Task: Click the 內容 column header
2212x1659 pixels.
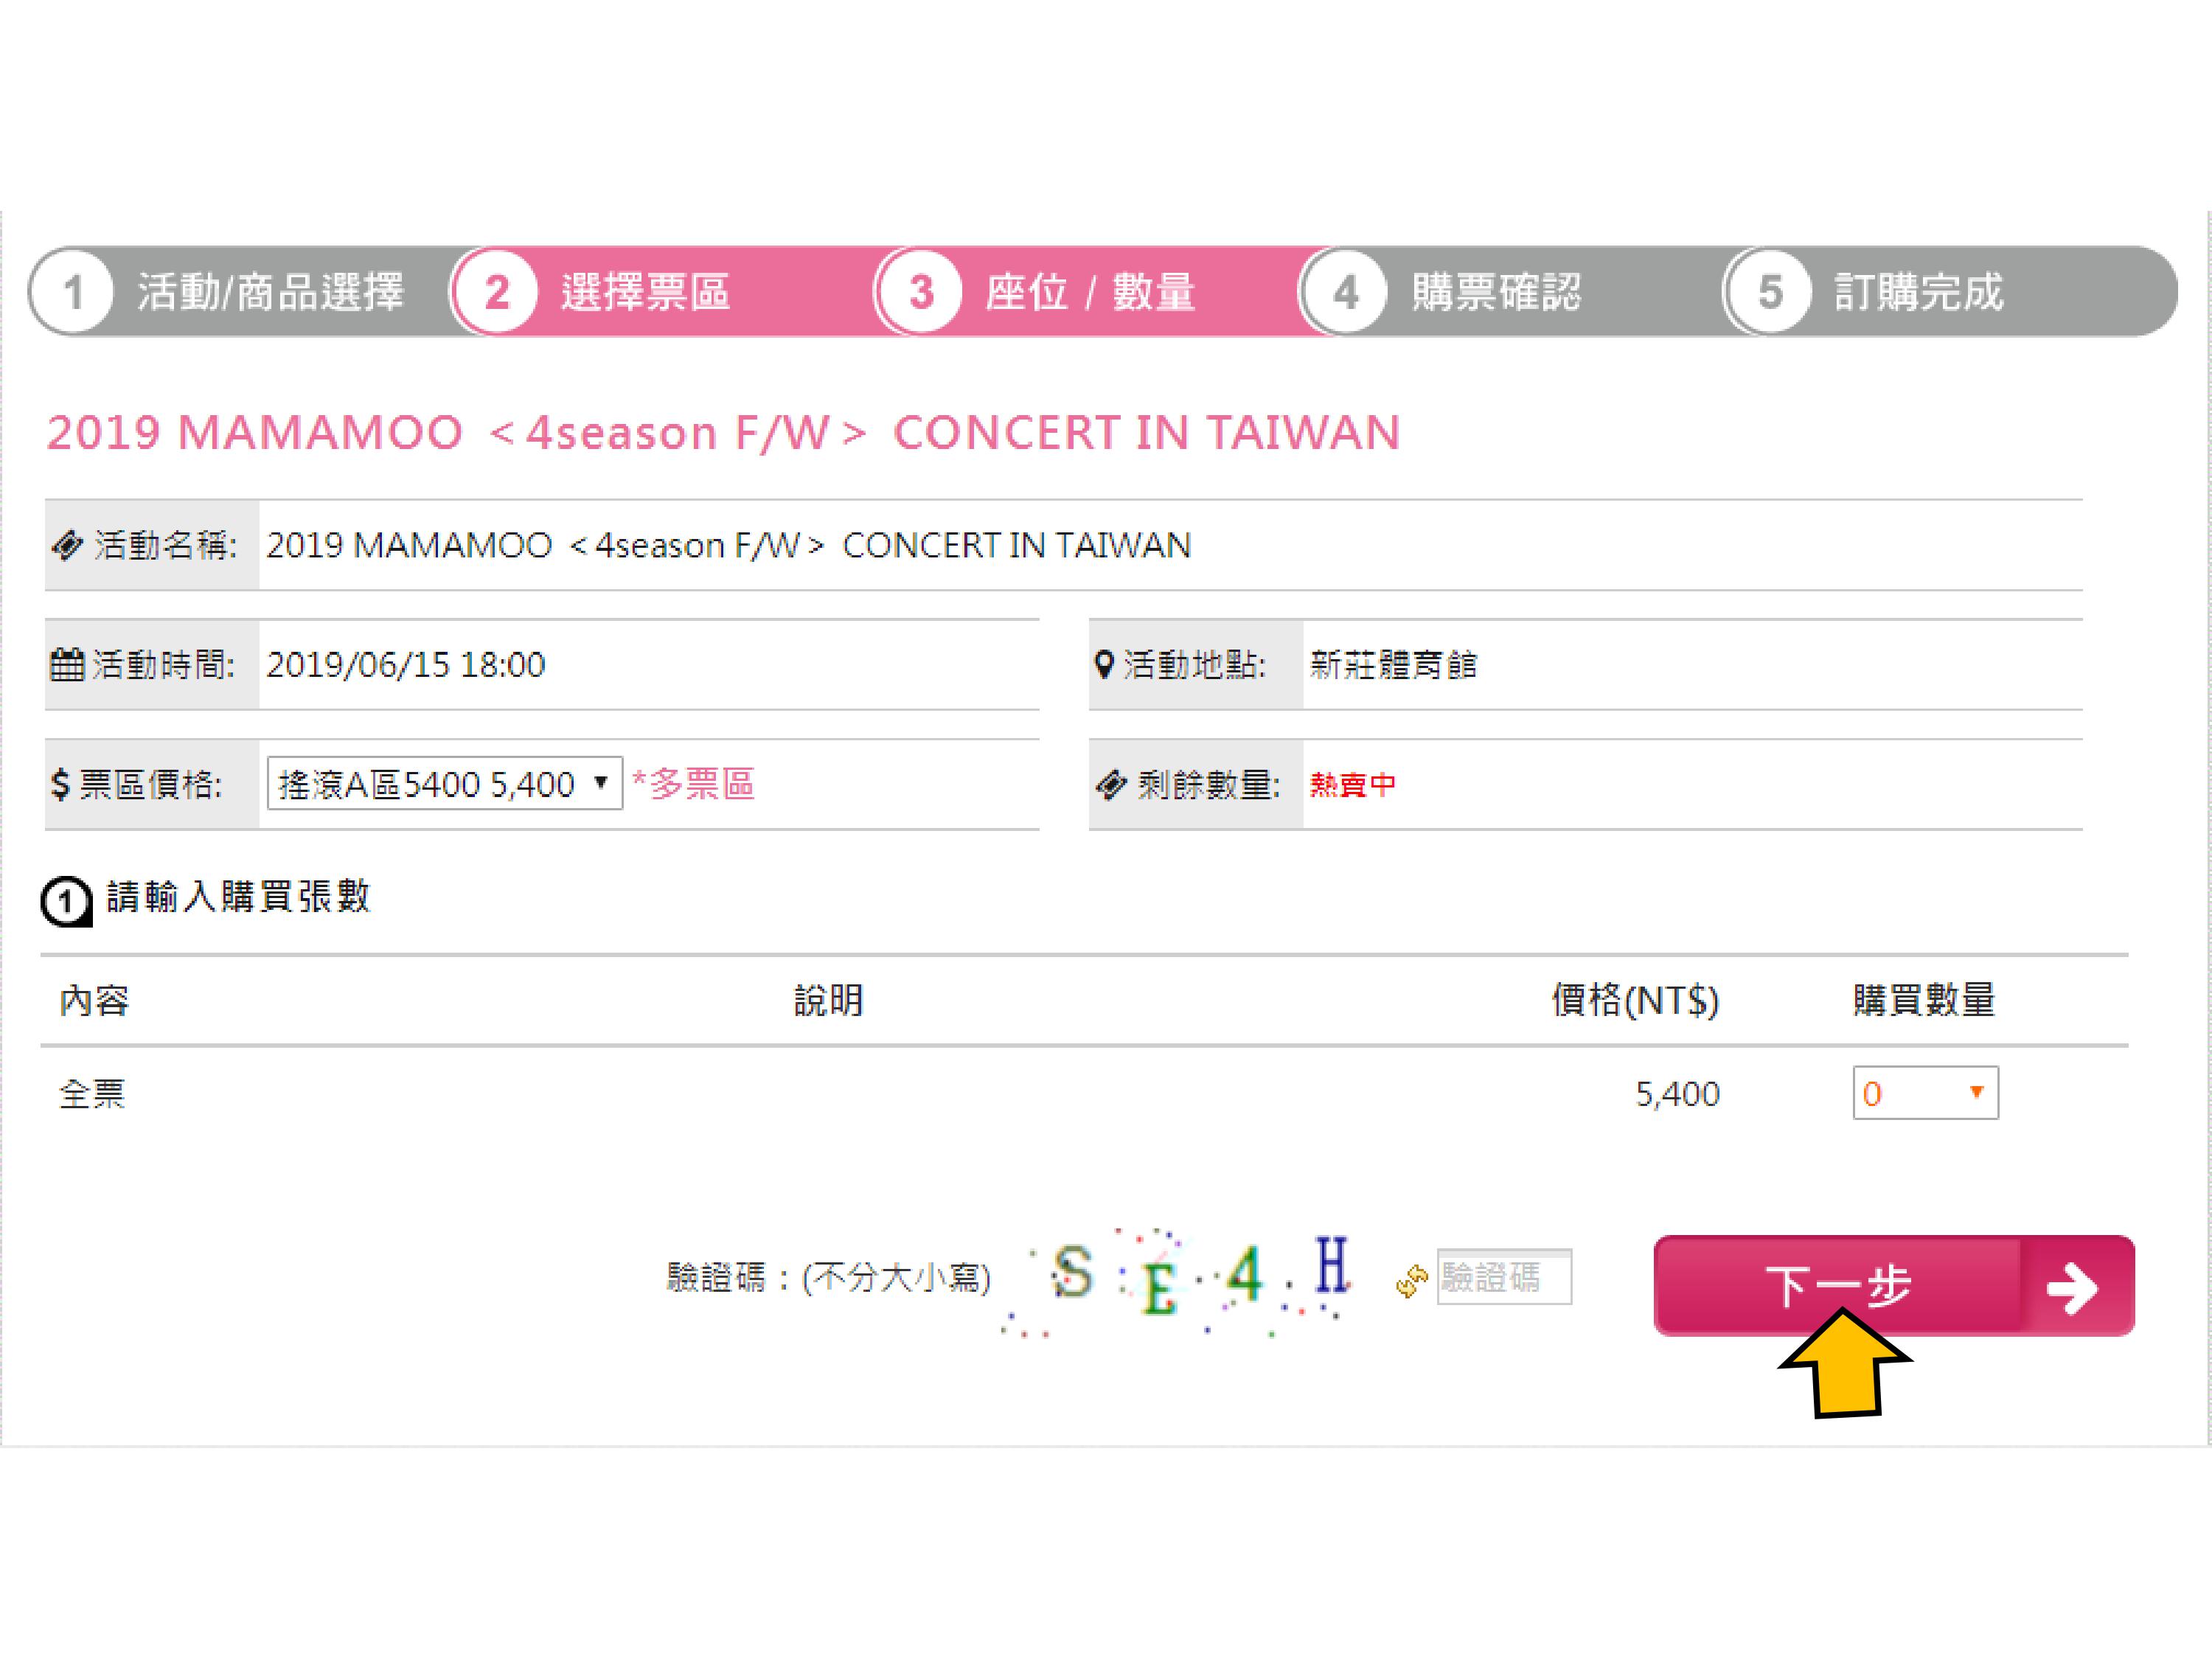Action: coord(94,1001)
